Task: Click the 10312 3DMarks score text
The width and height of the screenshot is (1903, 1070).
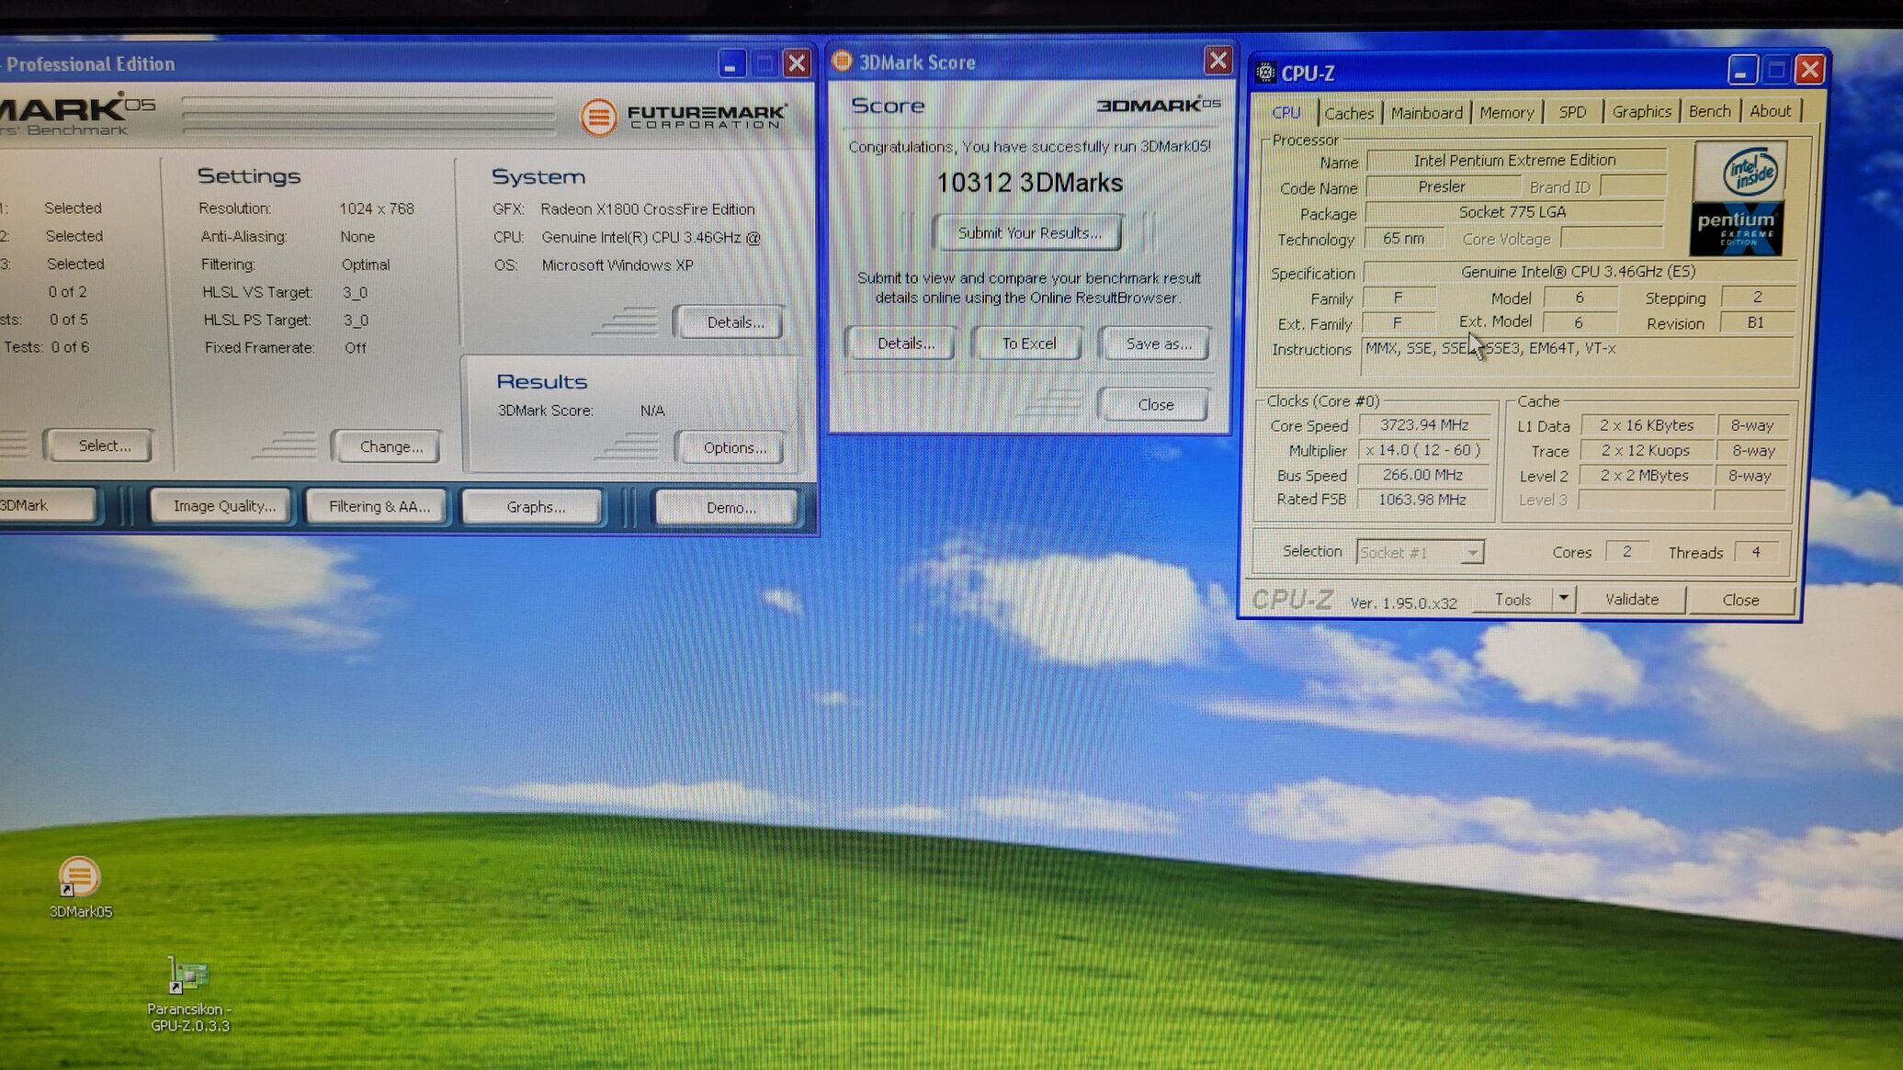Action: (1029, 183)
